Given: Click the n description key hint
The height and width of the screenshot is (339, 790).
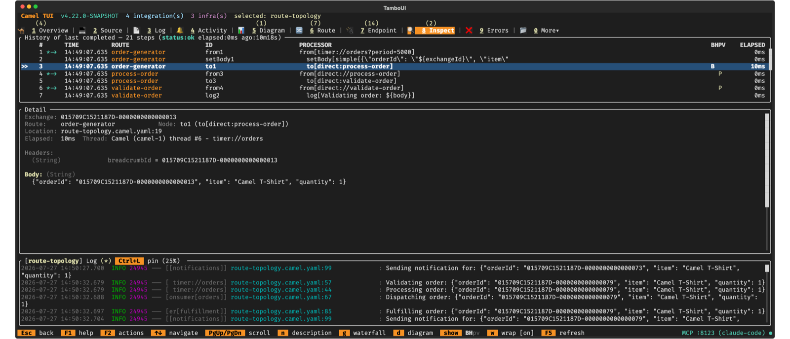Looking at the screenshot, I should [x=305, y=333].
